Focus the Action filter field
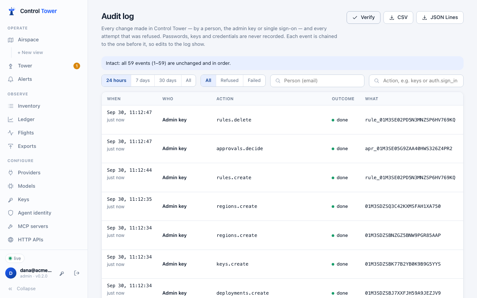Screen dimensions: 477x298 point(416,81)
